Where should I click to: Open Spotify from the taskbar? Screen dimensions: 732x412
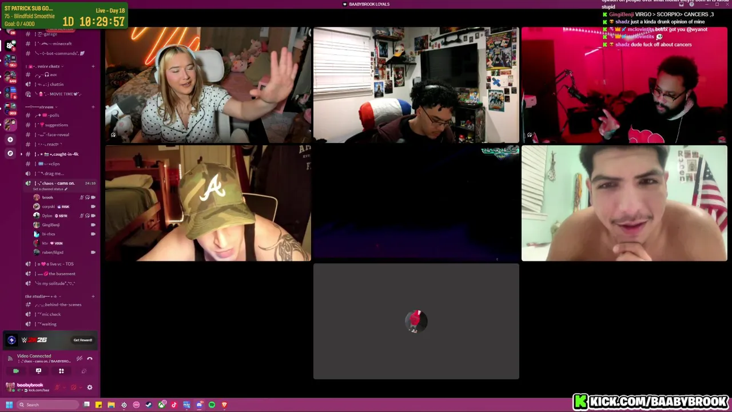click(x=212, y=405)
